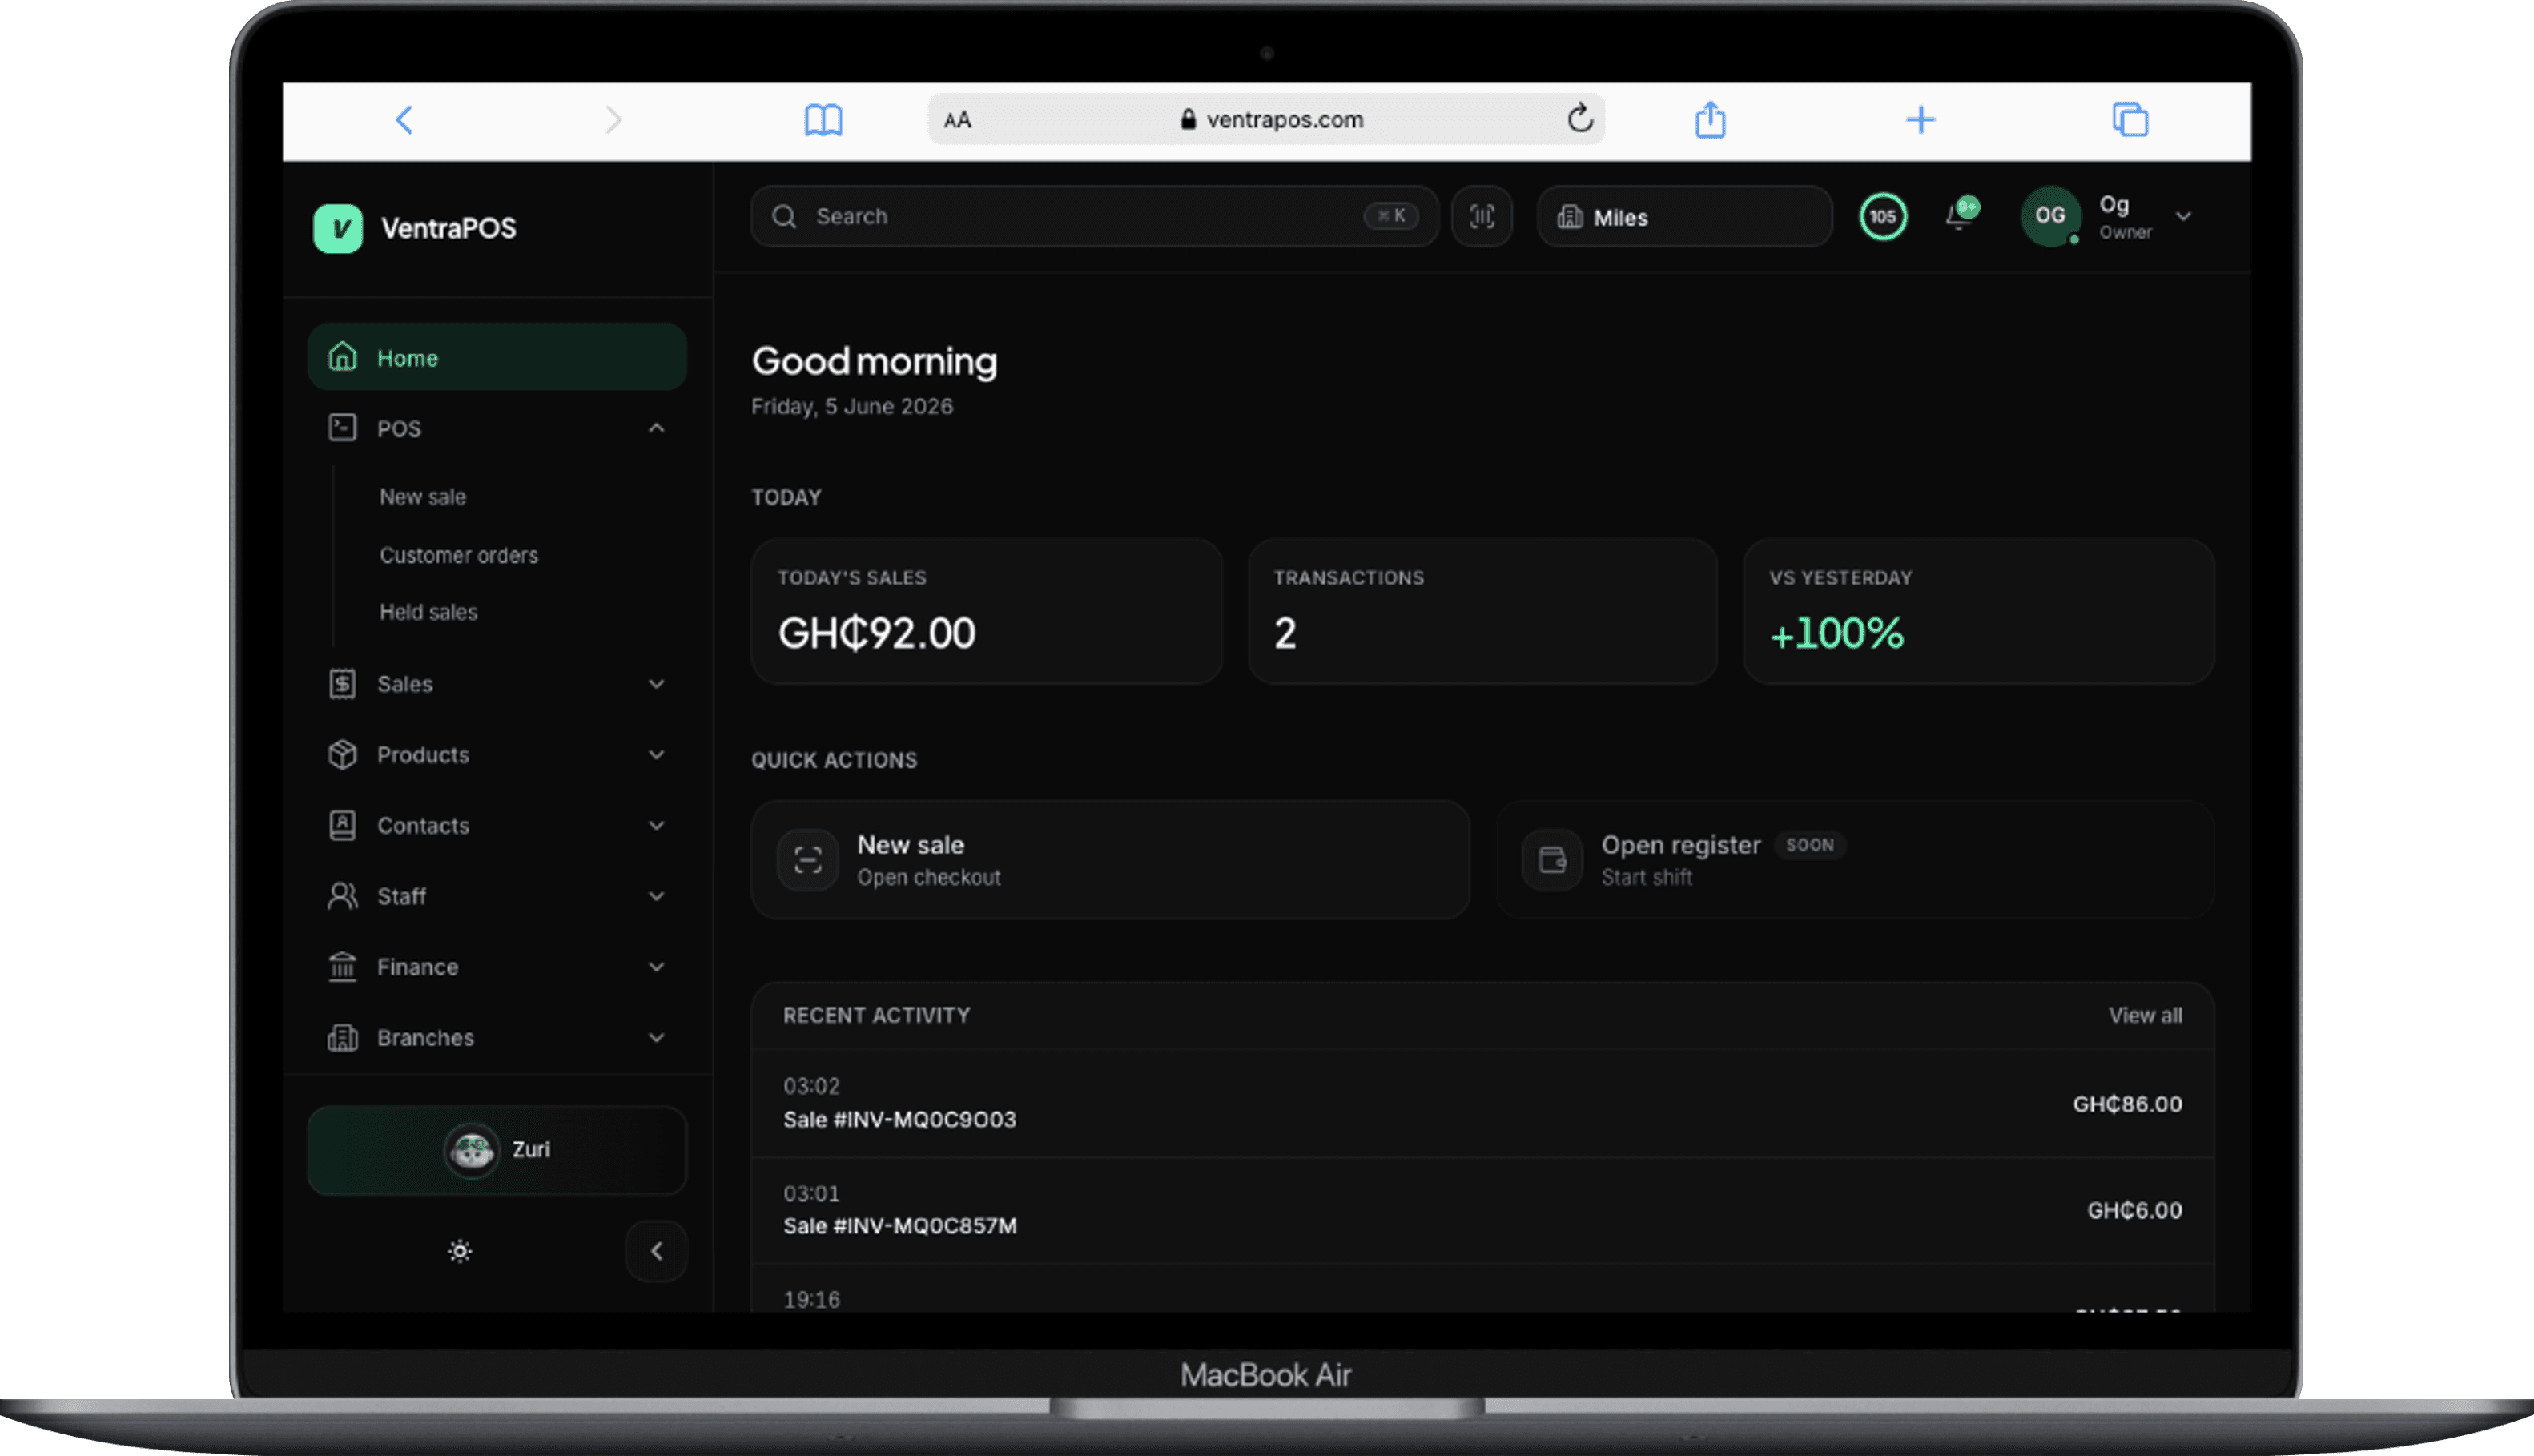This screenshot has height=1456, width=2534.
Task: Click View all in Recent Activity
Action: tap(2145, 1016)
